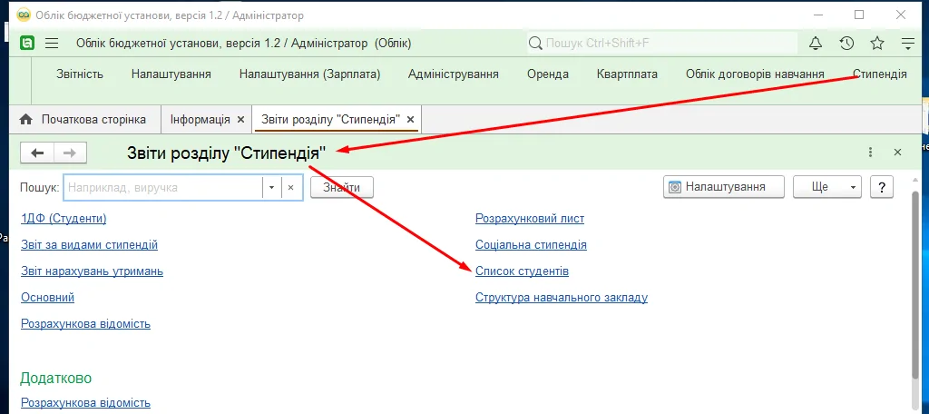Open the Налаштування section in the section bar
The height and width of the screenshot is (414, 929).
171,74
